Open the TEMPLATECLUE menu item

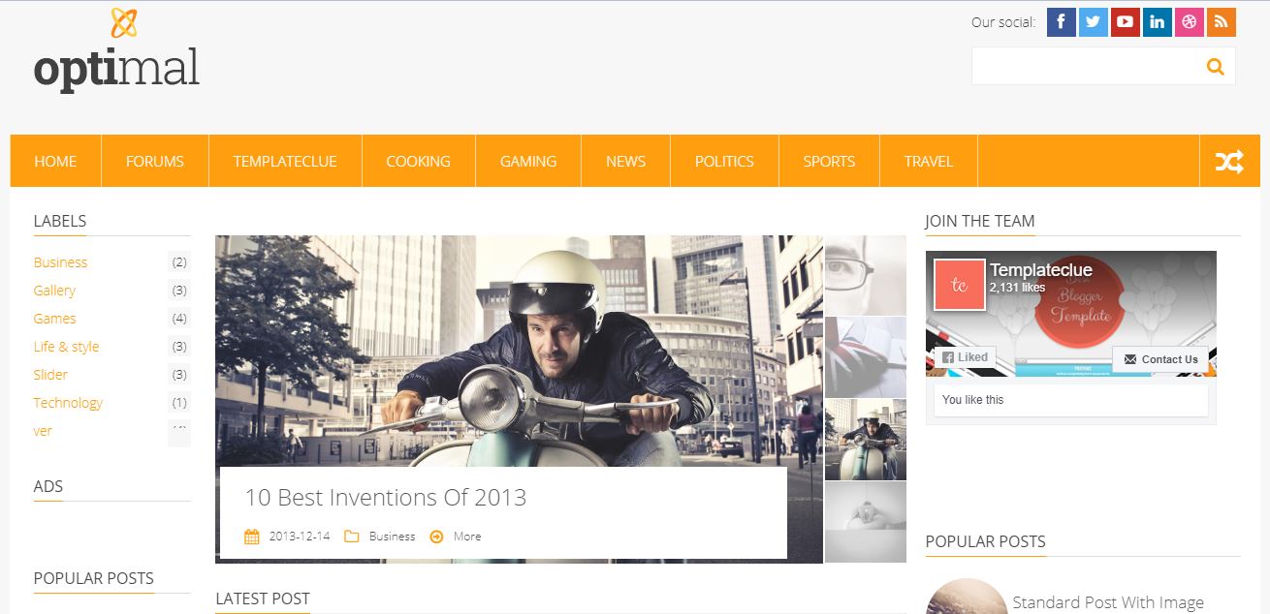[x=285, y=162]
